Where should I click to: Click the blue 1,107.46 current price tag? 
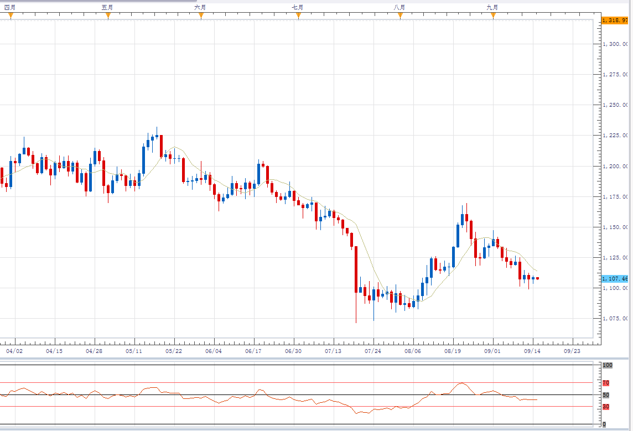tap(615, 279)
